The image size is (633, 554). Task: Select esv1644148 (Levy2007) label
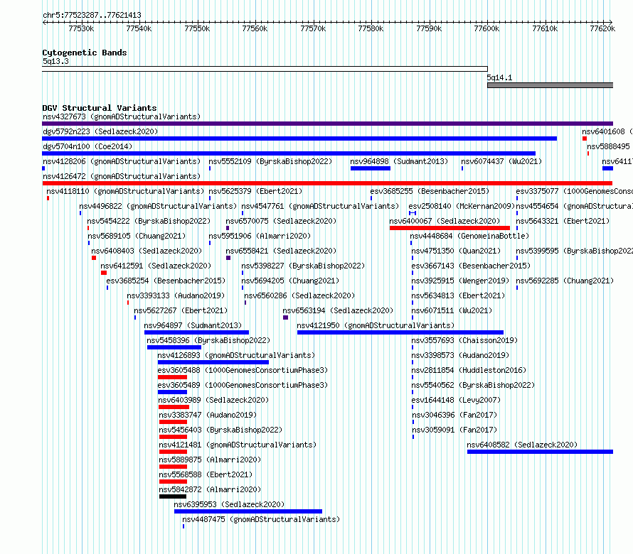tap(456, 400)
